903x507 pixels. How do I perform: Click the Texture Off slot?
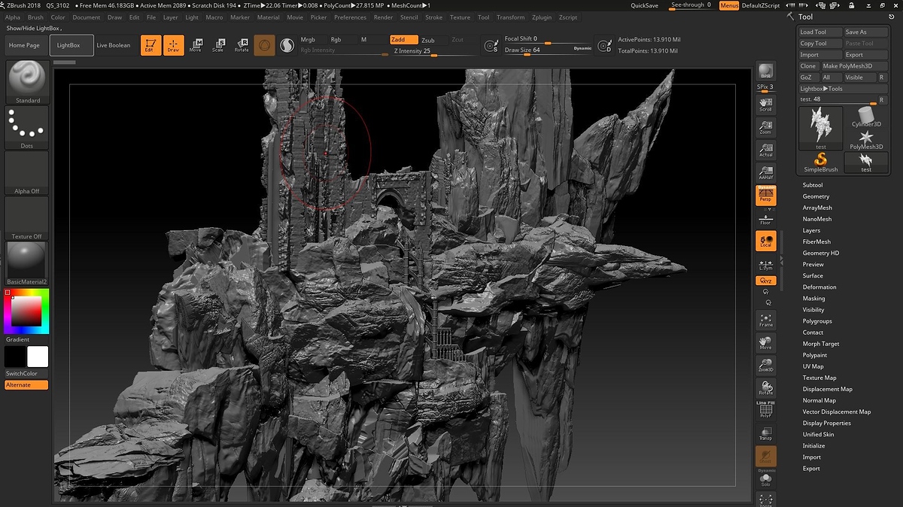pos(27,218)
